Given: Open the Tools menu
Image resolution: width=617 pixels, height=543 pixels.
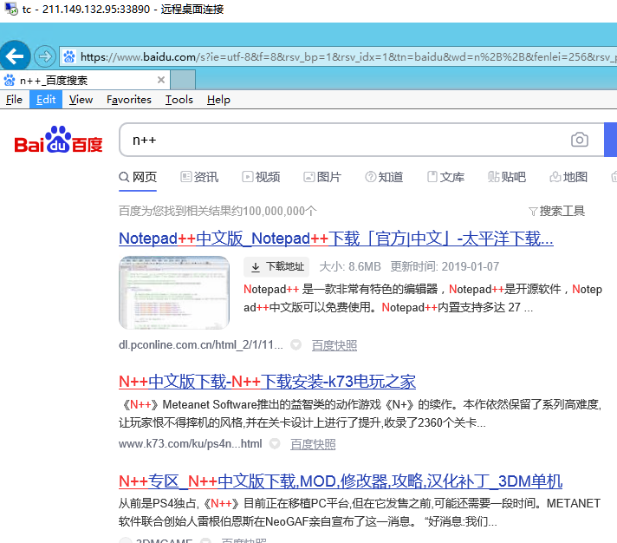Looking at the screenshot, I should (179, 100).
